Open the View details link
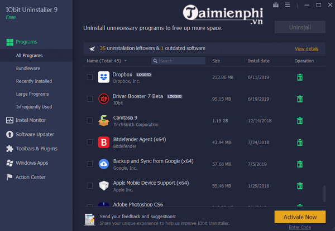Screen dimensions: 335x231 (x=307, y=49)
